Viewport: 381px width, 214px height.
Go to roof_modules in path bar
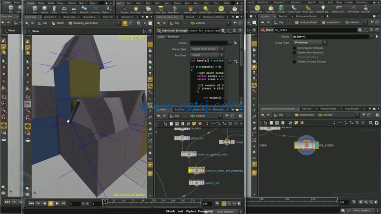306,22
